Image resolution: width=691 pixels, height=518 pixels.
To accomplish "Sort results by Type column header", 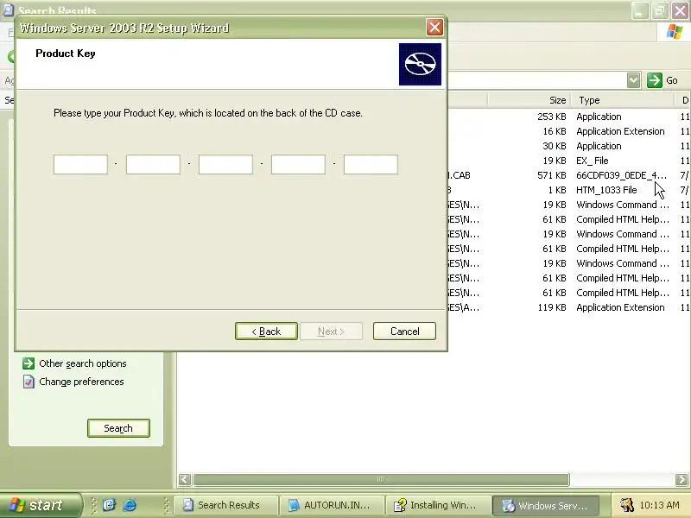I will [x=623, y=100].
